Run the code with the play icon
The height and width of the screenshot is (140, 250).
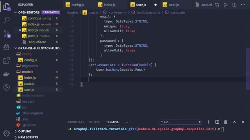pos(226,5)
